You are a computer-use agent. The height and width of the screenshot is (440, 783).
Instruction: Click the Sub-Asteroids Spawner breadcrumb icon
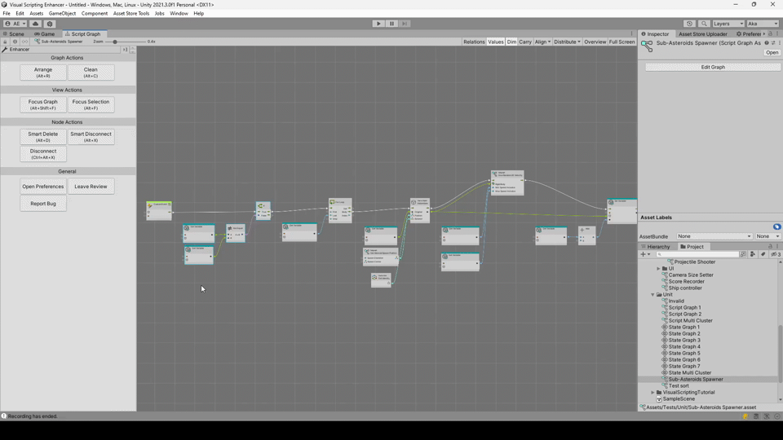pyautogui.click(x=38, y=42)
